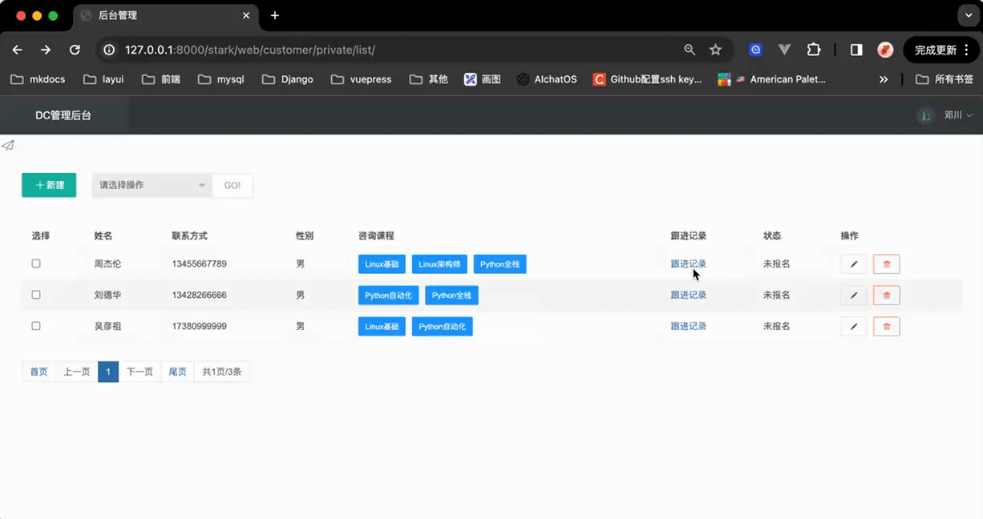Click the edit pencil icon for 周杰伦
Image resolution: width=983 pixels, height=519 pixels.
click(853, 264)
